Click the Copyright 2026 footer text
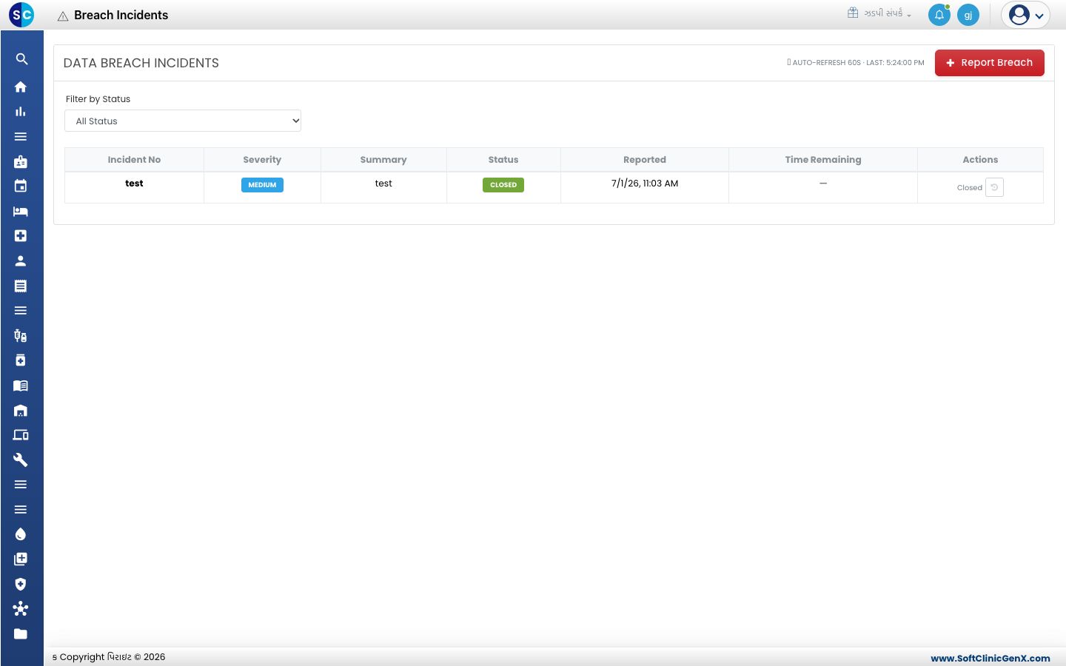Viewport: 1066px width, 666px height. click(109, 657)
